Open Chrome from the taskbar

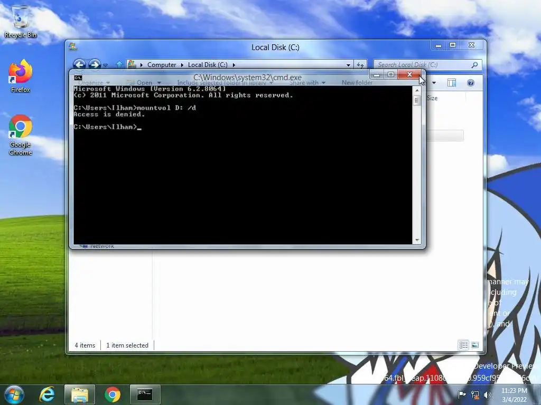pyautogui.click(x=113, y=394)
